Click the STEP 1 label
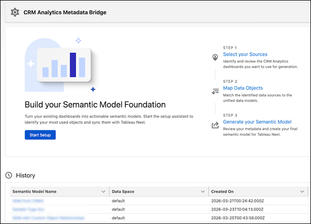311x224 pixels. 230,48
